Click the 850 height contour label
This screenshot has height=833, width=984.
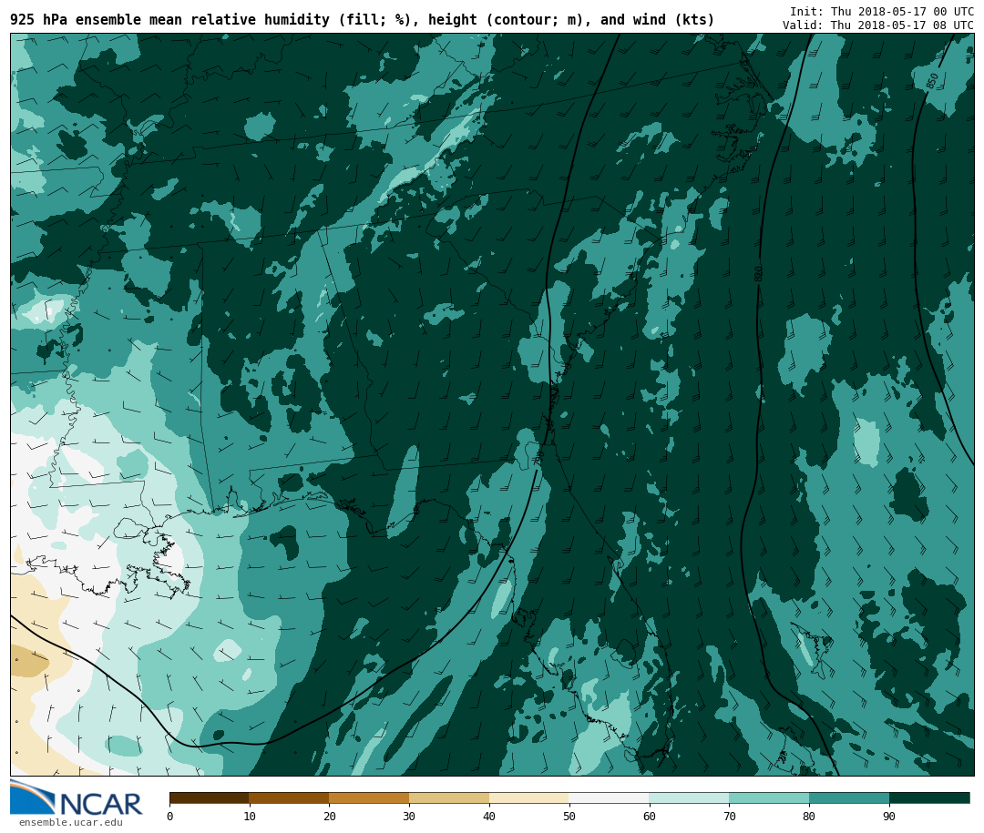pyautogui.click(x=932, y=81)
